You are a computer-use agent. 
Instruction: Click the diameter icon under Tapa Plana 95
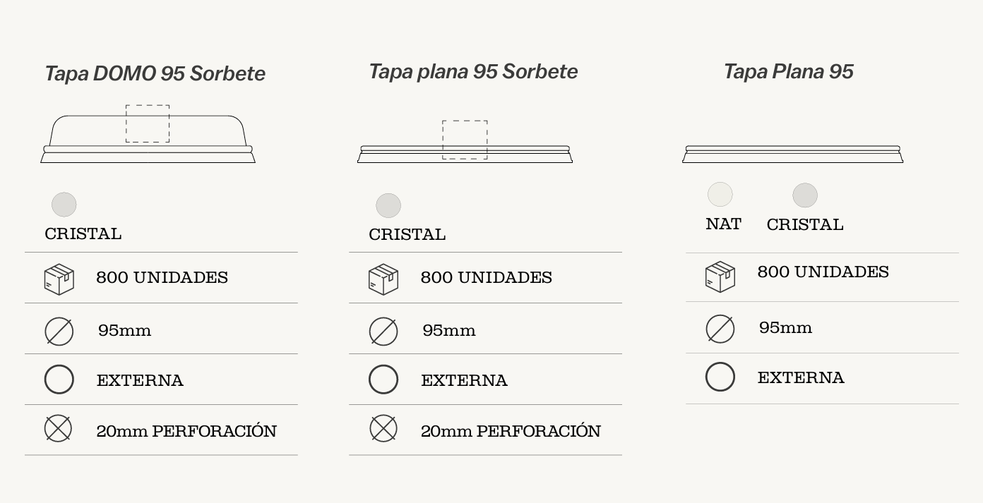[720, 329]
